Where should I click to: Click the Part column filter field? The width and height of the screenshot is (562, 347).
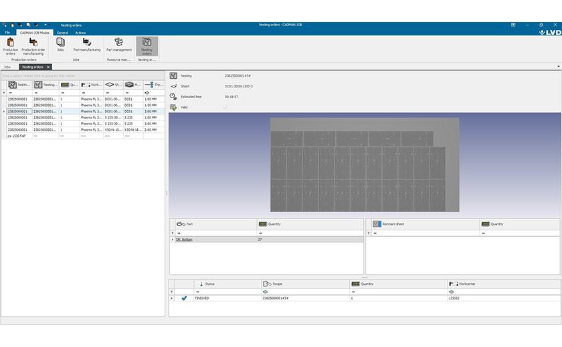(215, 233)
